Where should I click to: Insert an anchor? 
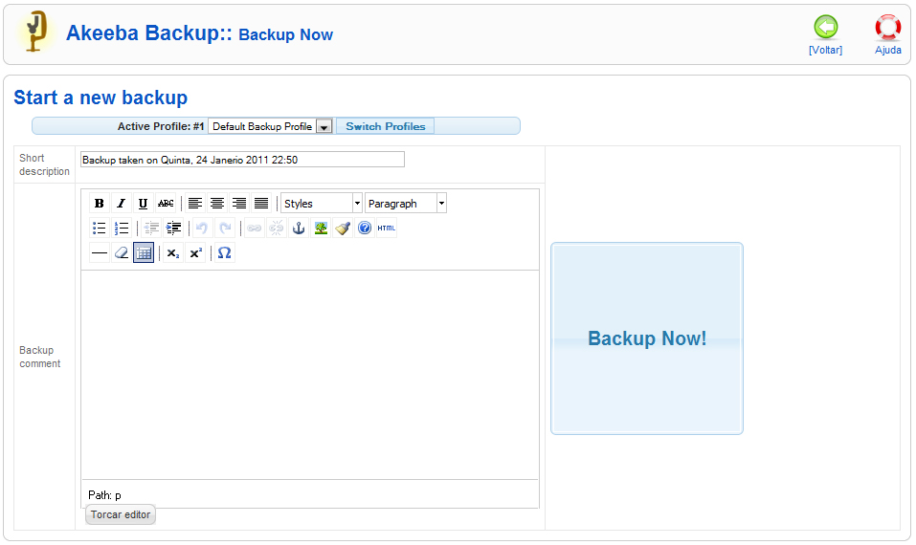click(x=299, y=229)
